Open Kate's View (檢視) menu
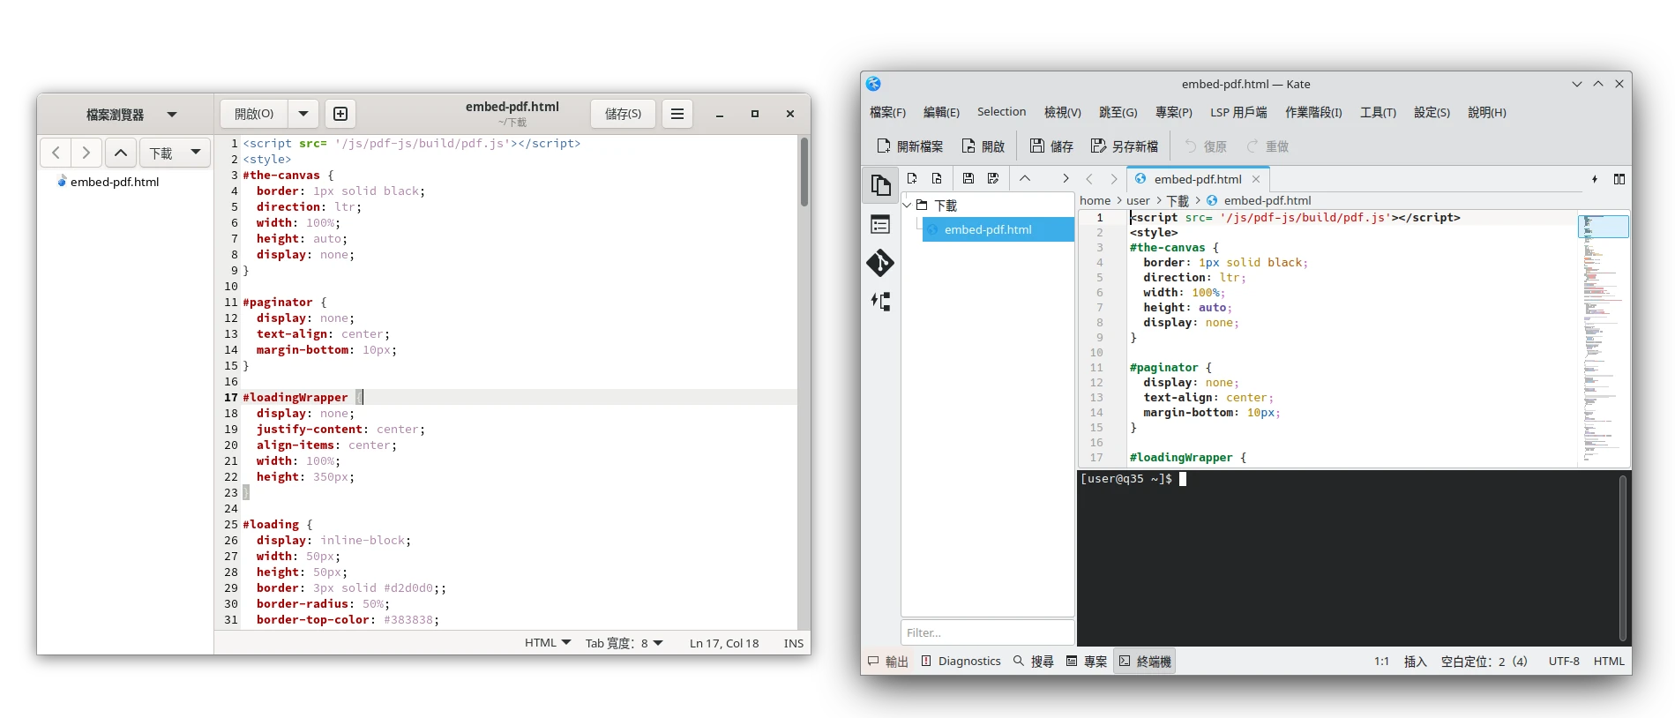 (x=1062, y=112)
